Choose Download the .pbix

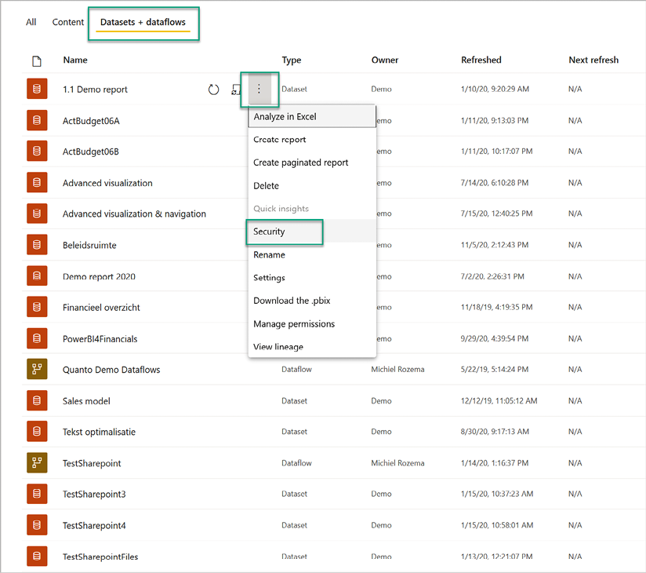[x=312, y=301]
